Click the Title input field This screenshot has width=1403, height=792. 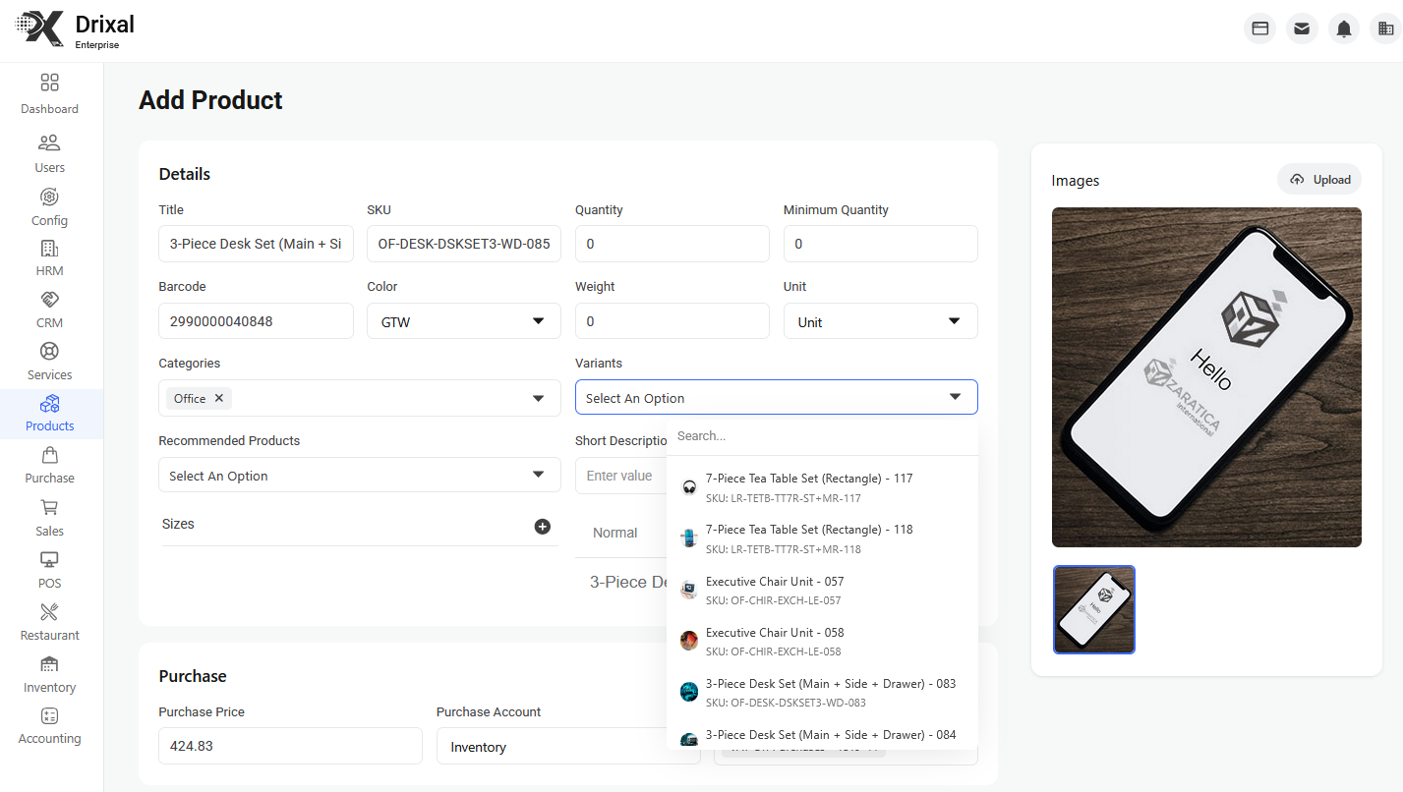(256, 244)
